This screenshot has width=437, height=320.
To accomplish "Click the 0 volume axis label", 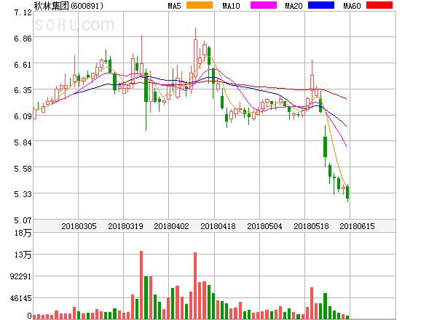I will point(29,316).
